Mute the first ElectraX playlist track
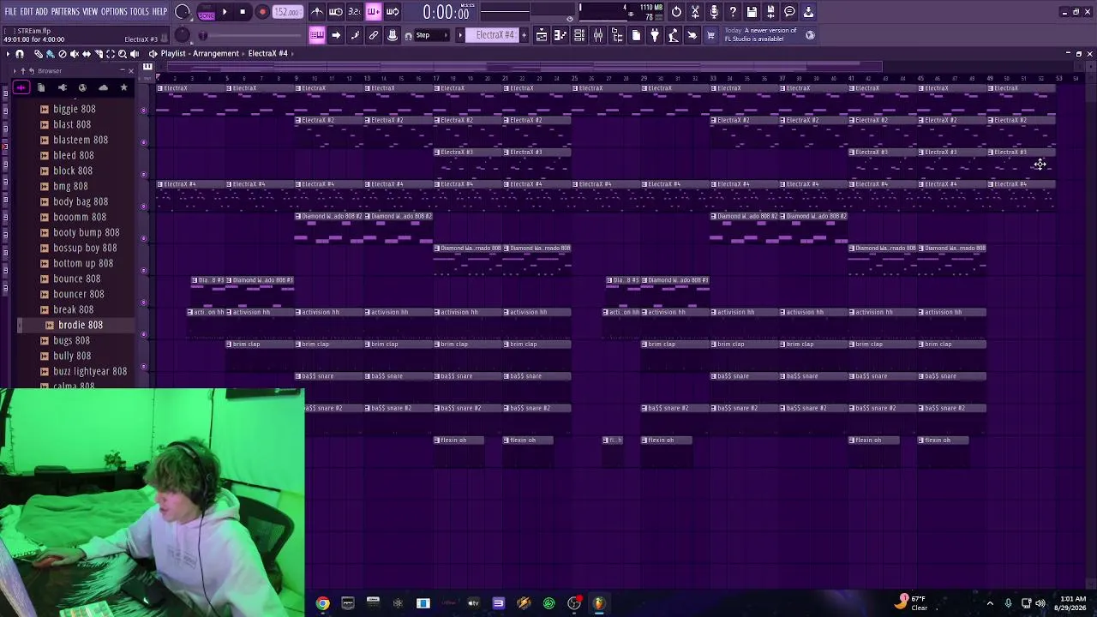Image resolution: width=1097 pixels, height=617 pixels. pos(143,111)
